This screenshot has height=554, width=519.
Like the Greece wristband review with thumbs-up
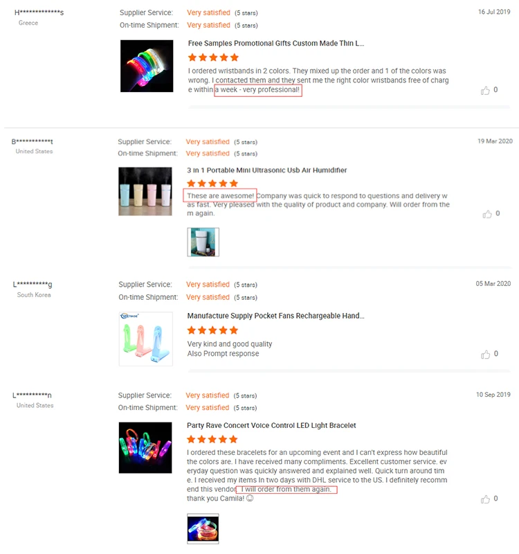tap(485, 91)
